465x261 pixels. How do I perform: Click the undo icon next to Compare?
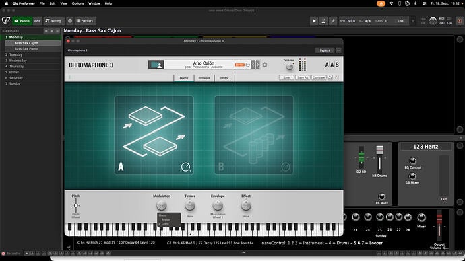[330, 77]
